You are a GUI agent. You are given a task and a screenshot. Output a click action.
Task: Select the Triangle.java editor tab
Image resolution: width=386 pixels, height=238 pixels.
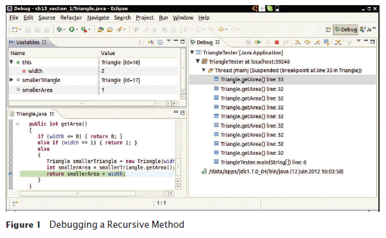(x=31, y=114)
